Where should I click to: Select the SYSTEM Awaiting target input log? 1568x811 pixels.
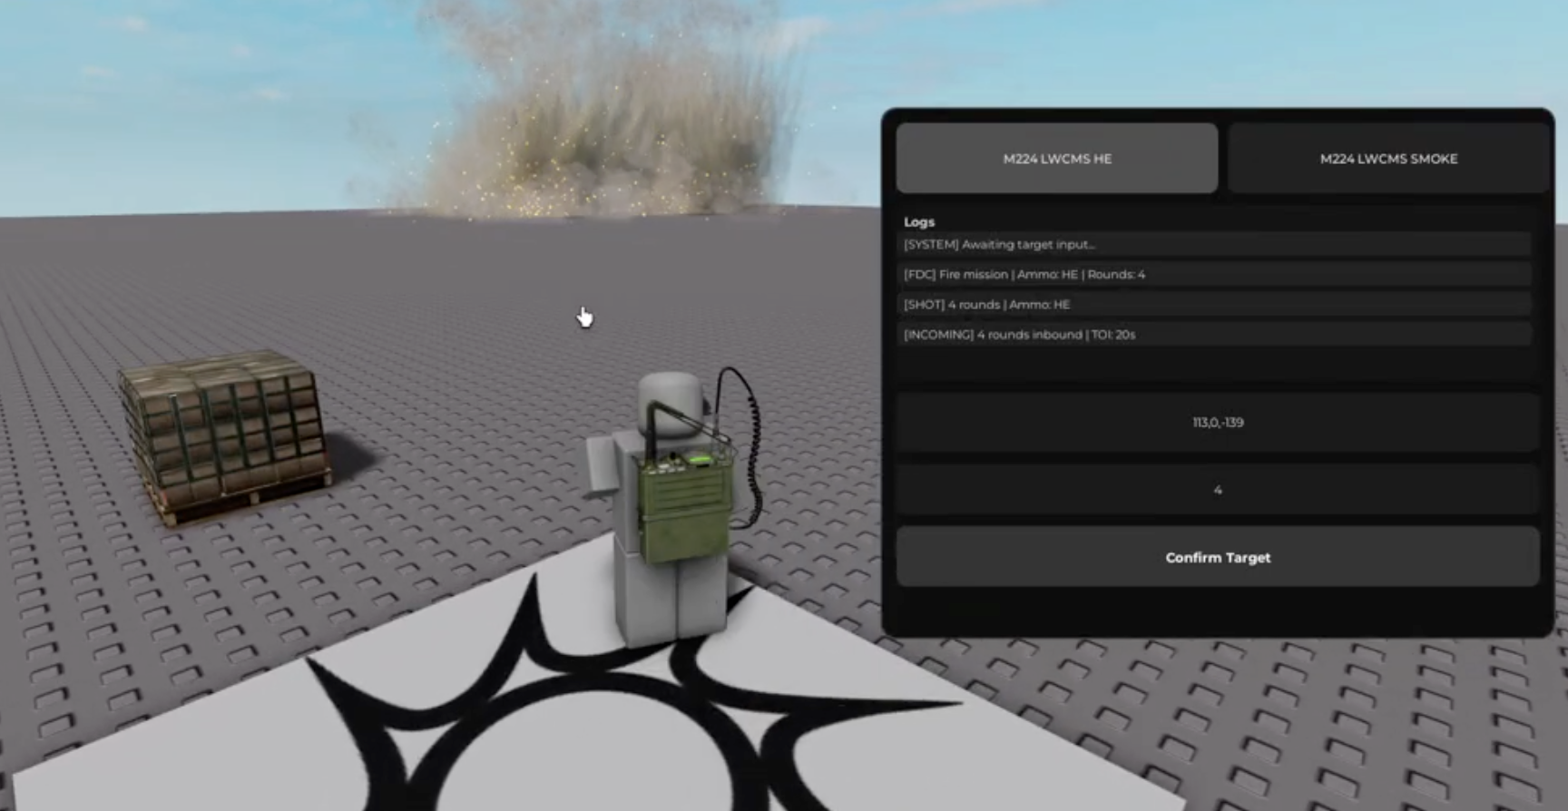pos(1214,244)
